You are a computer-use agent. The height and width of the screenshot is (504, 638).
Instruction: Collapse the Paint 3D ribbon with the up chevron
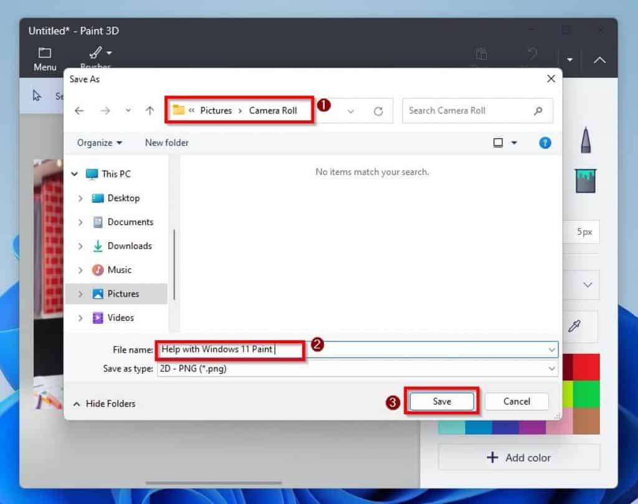(x=599, y=60)
